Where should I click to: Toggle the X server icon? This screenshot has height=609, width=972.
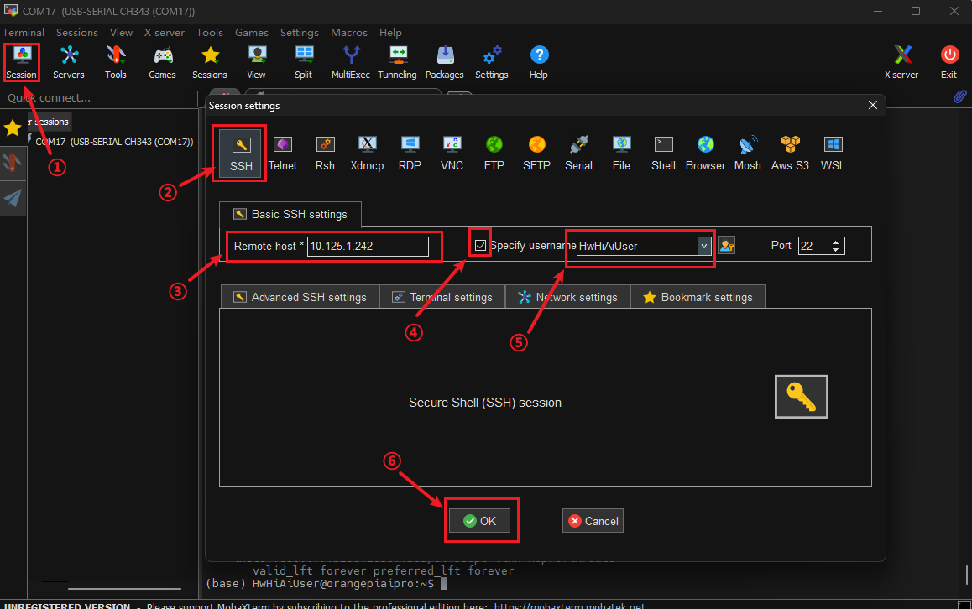pyautogui.click(x=902, y=63)
